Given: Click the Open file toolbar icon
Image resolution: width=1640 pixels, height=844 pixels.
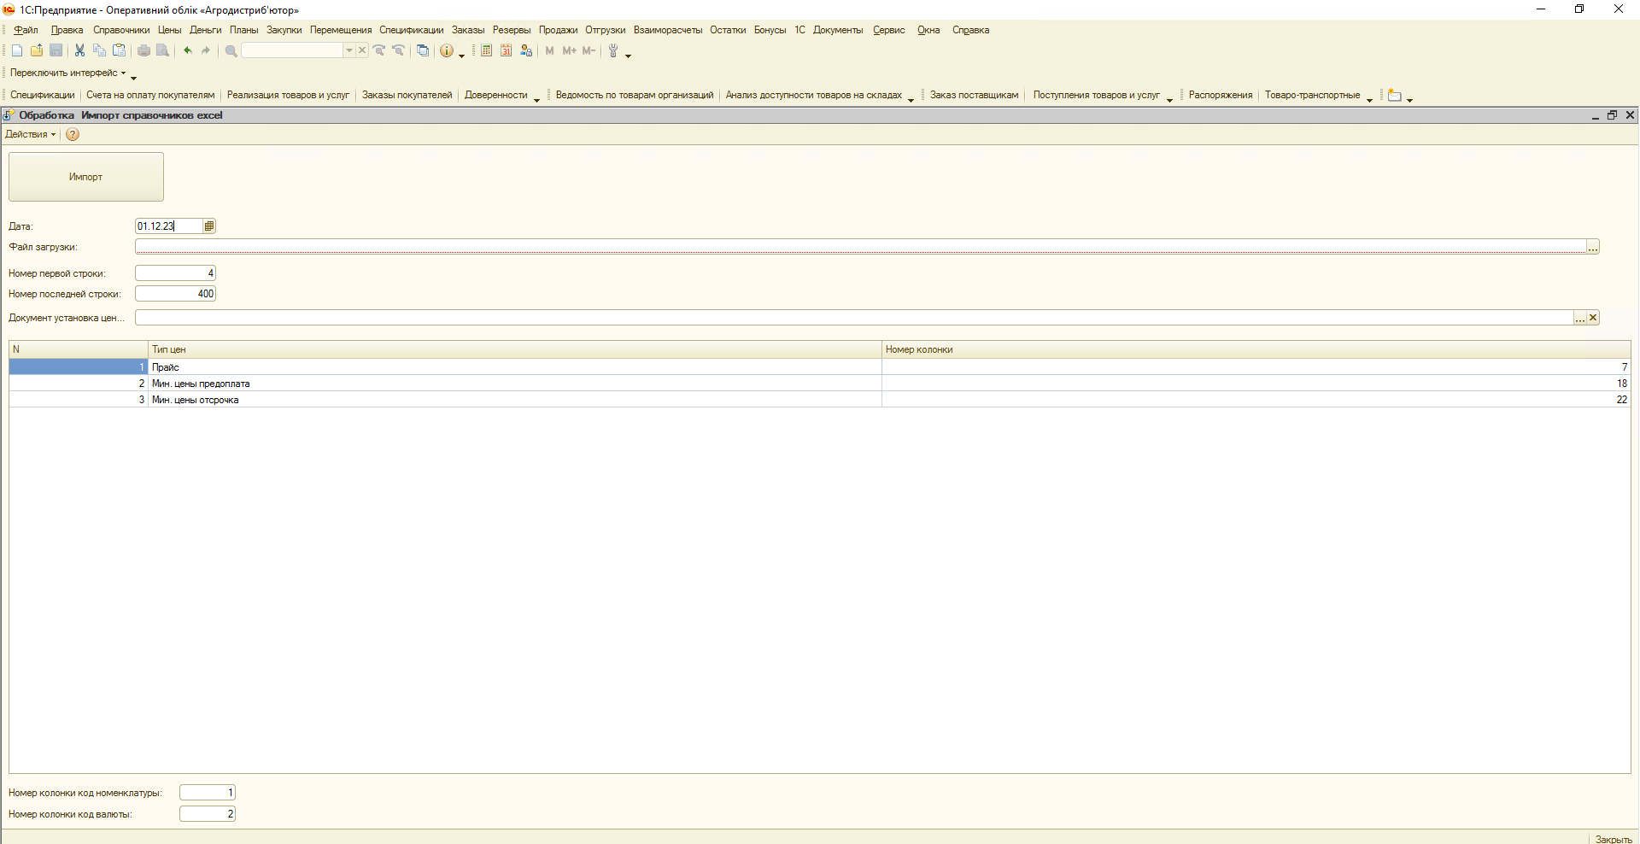Looking at the screenshot, I should [37, 51].
